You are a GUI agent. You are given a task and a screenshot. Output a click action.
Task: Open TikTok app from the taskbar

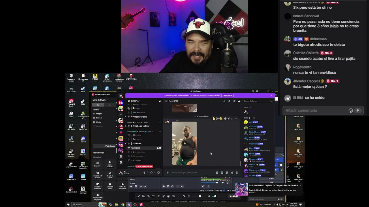click(141, 204)
